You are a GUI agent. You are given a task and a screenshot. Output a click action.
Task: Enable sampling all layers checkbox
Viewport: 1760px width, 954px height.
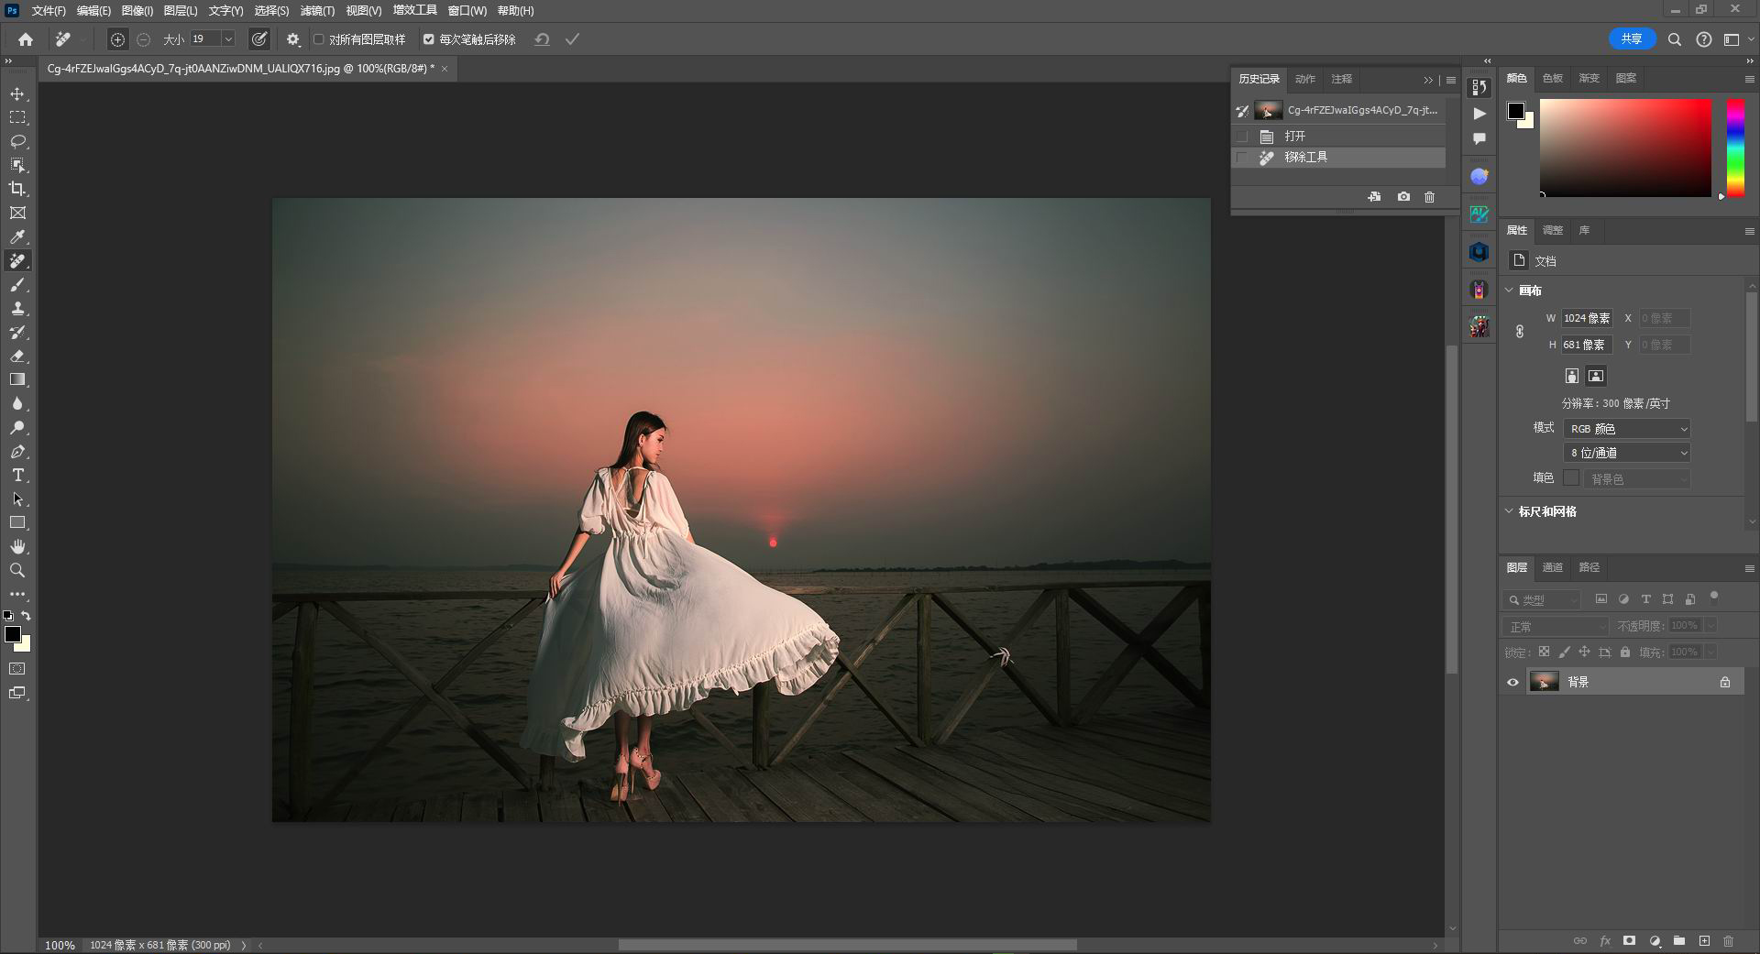pyautogui.click(x=319, y=39)
